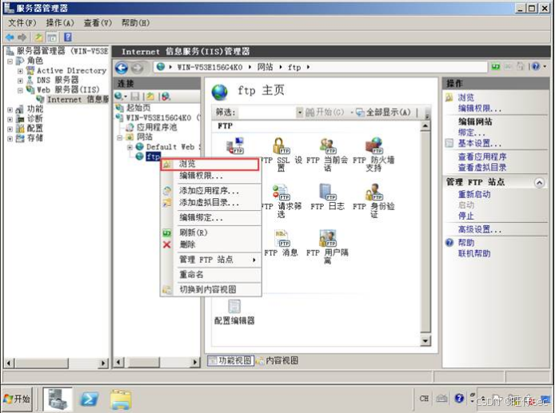Open Windows Explorer folder on taskbar

tap(121, 399)
